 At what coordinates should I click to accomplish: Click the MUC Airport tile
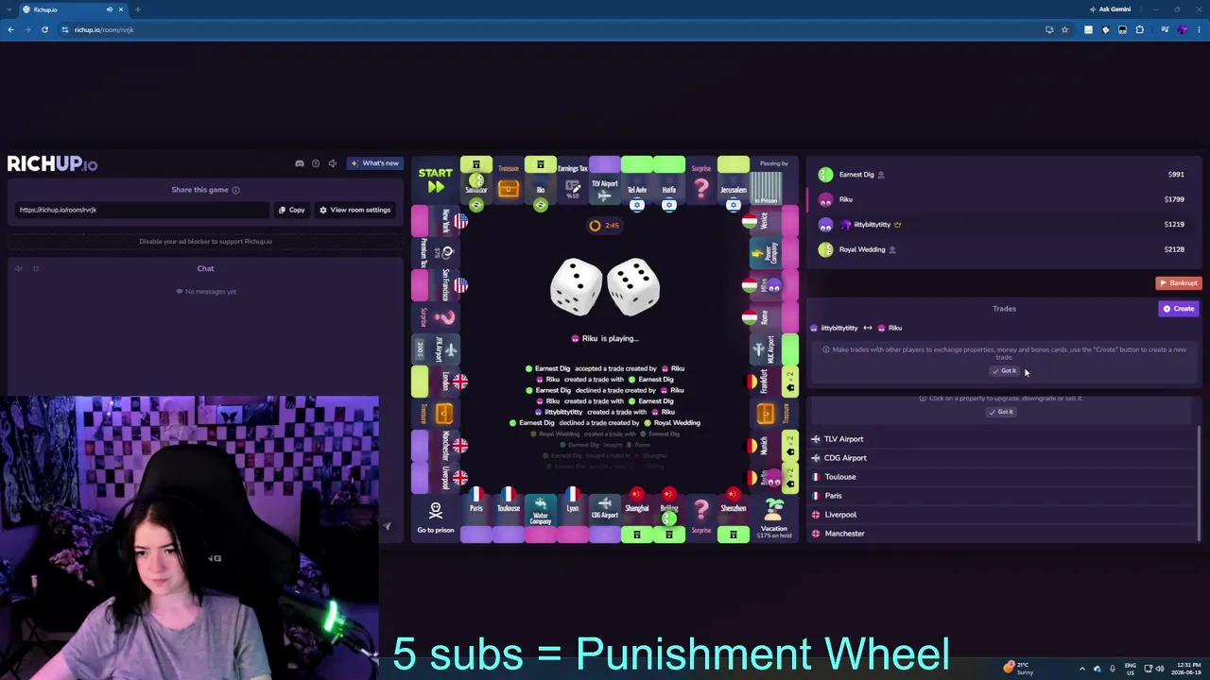[x=774, y=349]
